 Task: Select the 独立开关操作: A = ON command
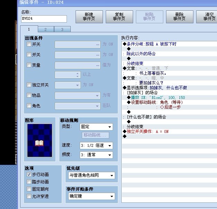[x=170, y=132]
